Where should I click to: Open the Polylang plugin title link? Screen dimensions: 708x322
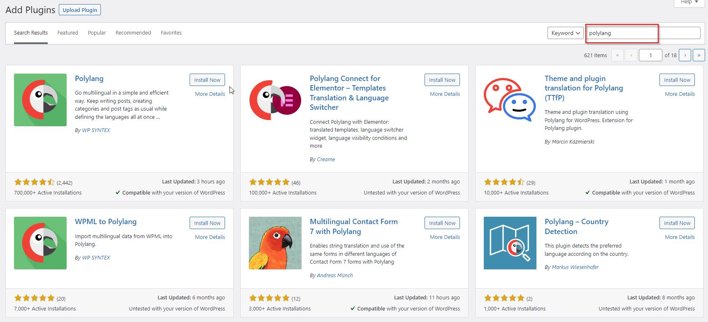(x=89, y=79)
